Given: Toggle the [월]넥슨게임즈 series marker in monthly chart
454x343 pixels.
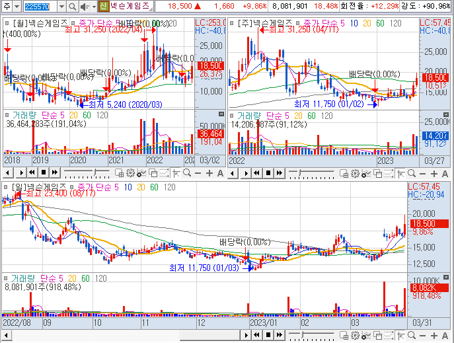Looking at the screenshot, I should coord(7,23).
